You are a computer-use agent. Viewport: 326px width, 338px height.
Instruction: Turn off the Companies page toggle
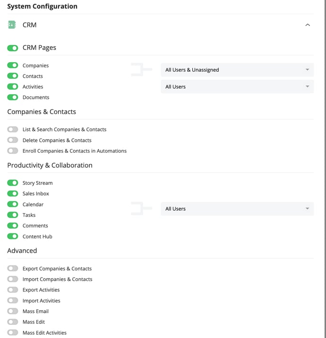click(x=13, y=66)
